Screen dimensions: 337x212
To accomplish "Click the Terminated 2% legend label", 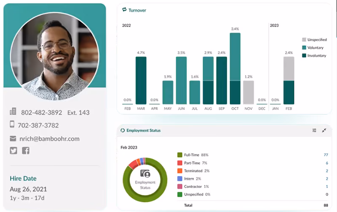I will click(197, 171).
